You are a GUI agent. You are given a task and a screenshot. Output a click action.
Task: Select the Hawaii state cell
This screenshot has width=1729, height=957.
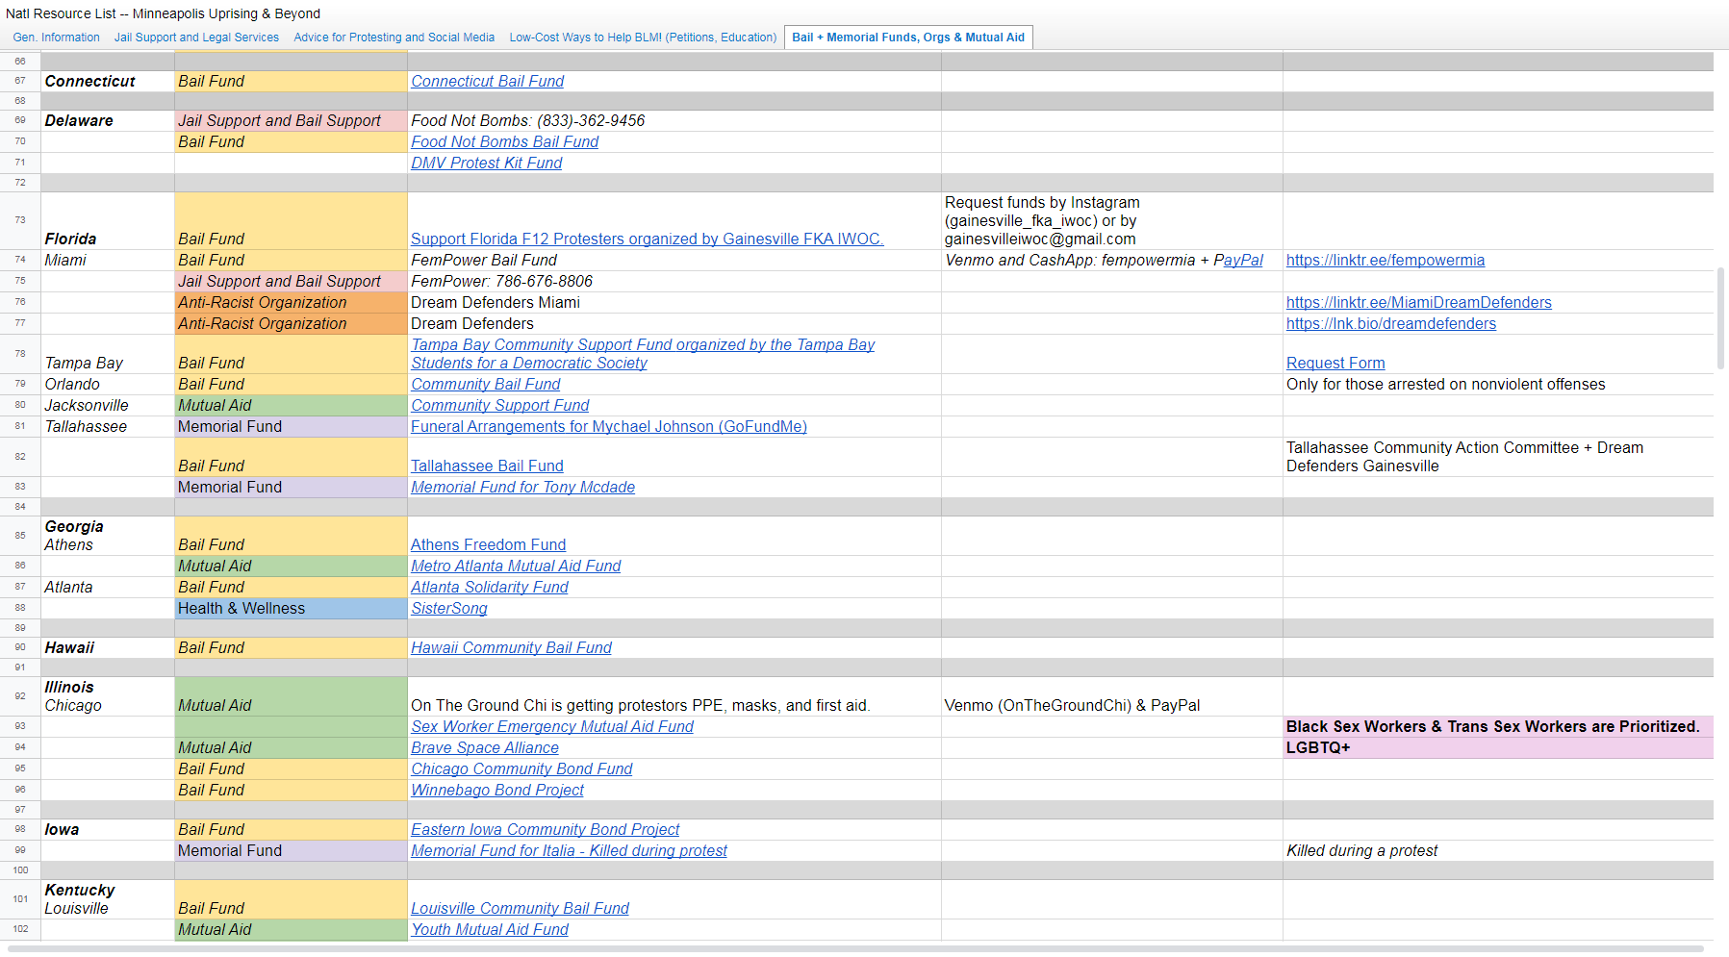(x=108, y=648)
